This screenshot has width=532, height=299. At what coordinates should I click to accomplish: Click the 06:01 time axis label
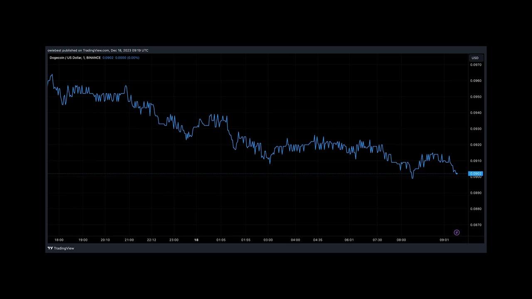click(x=349, y=240)
